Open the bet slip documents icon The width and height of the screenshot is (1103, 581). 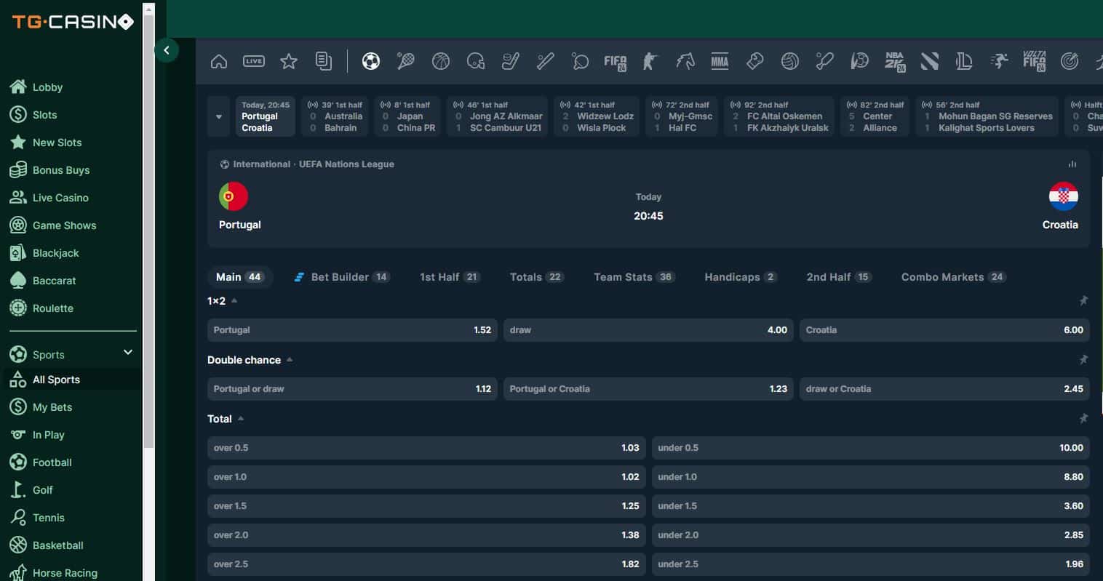[324, 61]
